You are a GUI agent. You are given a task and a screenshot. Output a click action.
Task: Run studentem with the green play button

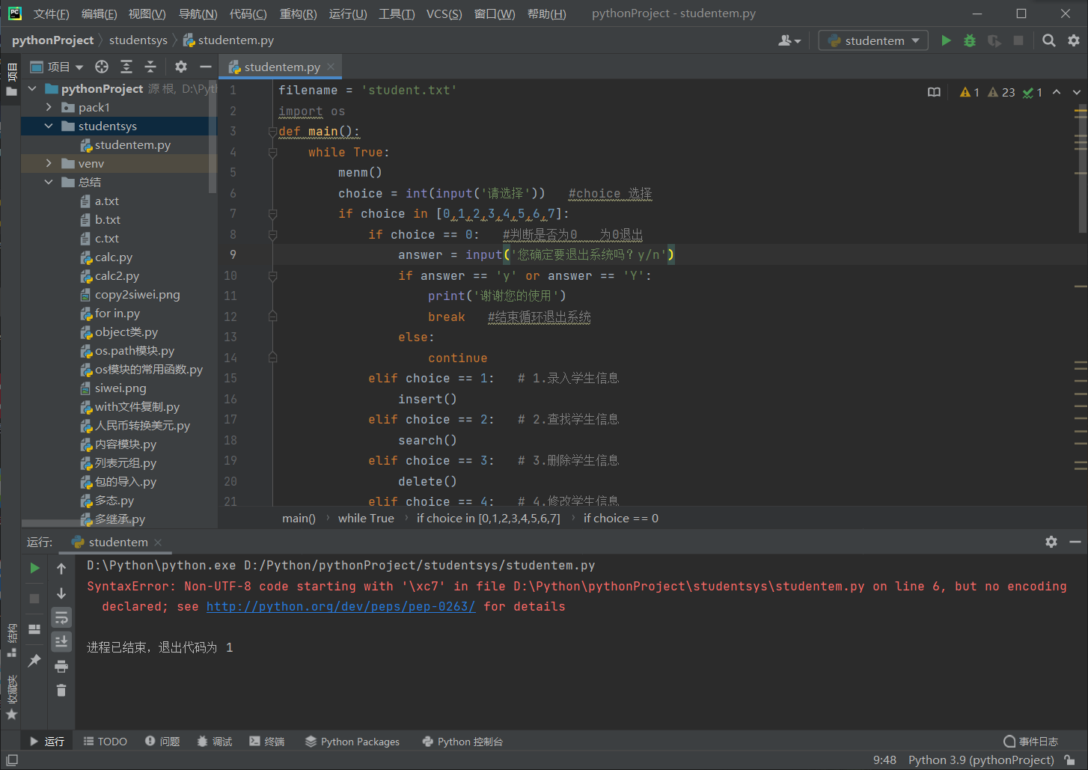coord(946,40)
